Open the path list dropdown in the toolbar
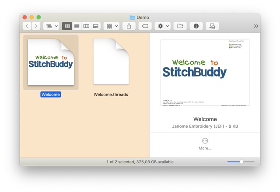The image size is (280, 192). tap(52, 26)
